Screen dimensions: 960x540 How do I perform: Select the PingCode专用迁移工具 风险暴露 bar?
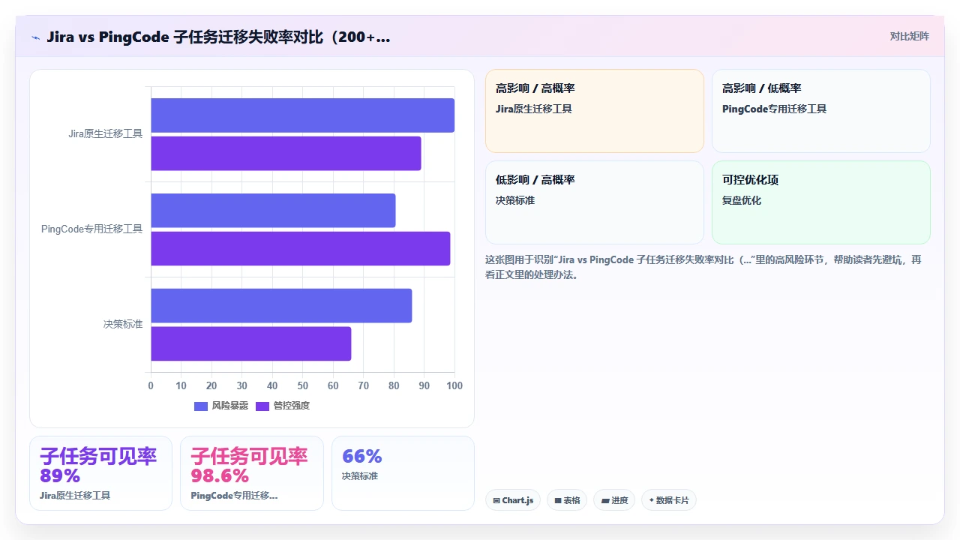(273, 211)
